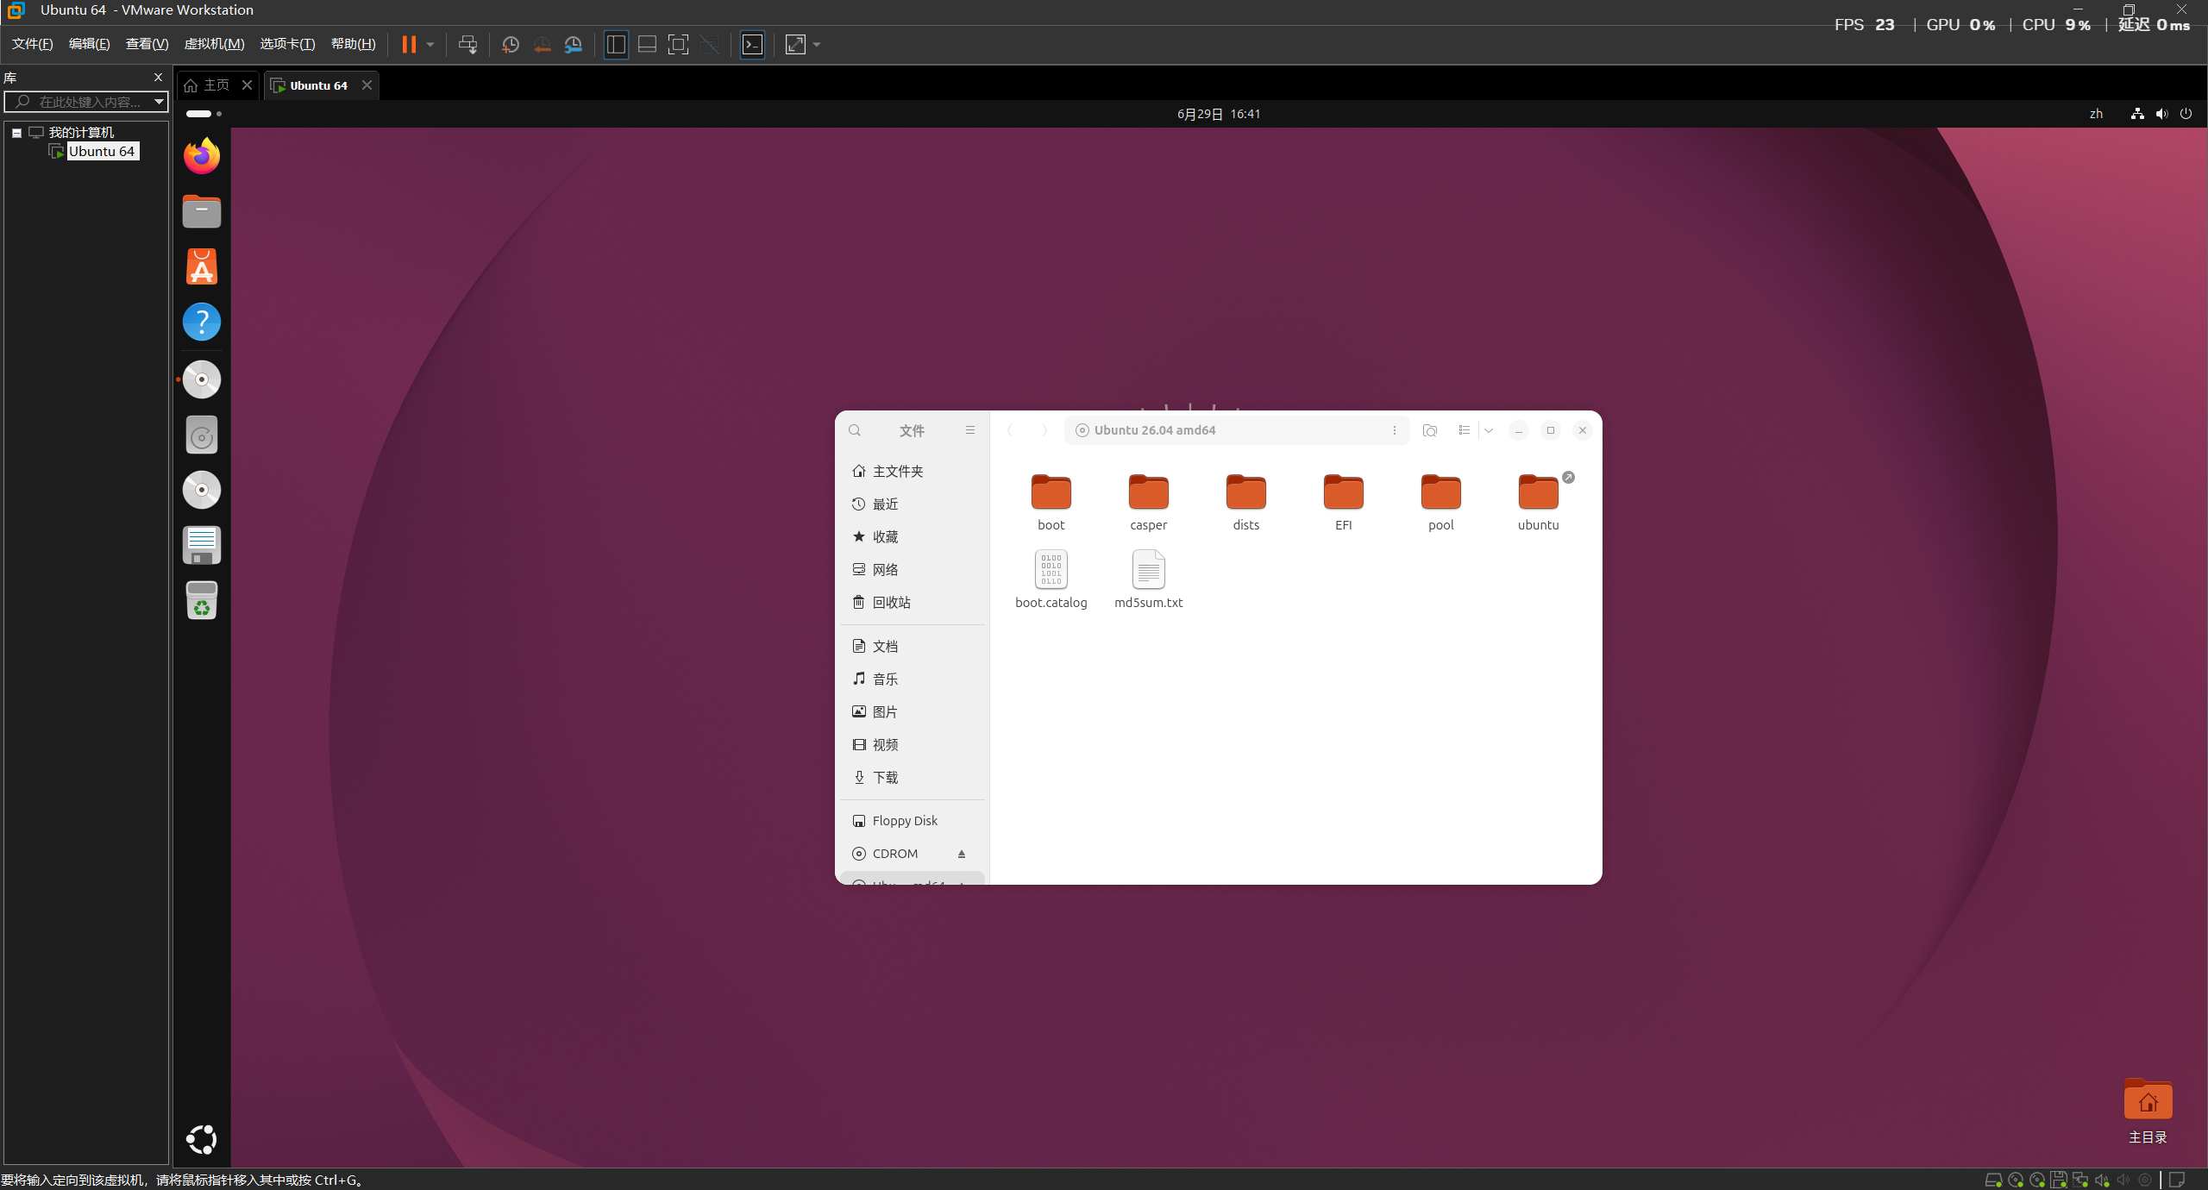Toggle the library sidebar view button
The image size is (2208, 1190).
click(x=616, y=45)
